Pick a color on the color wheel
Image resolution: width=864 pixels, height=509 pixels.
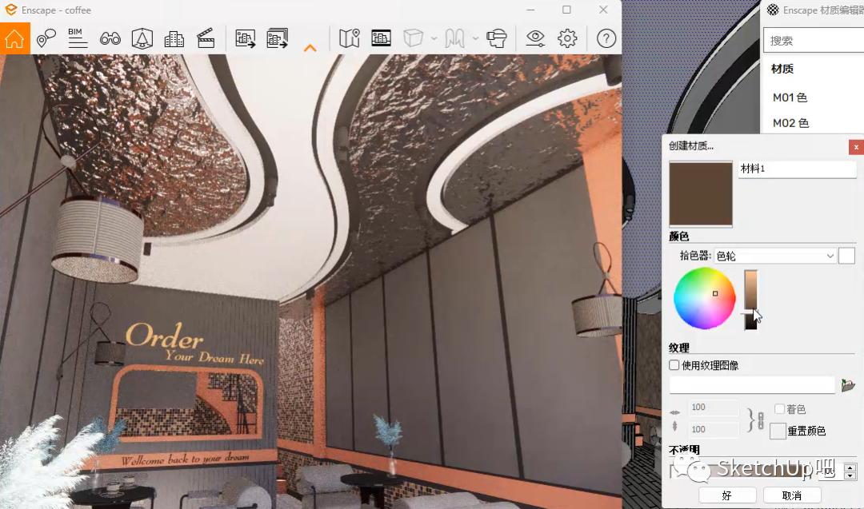[x=704, y=298]
